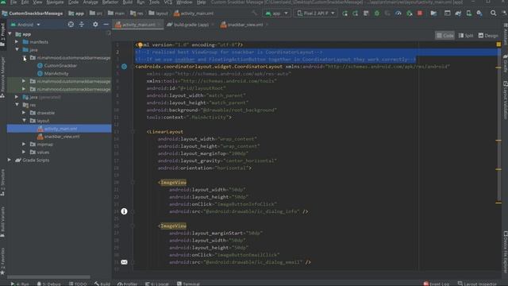Hide the Project panel with minus icon

coord(106,25)
